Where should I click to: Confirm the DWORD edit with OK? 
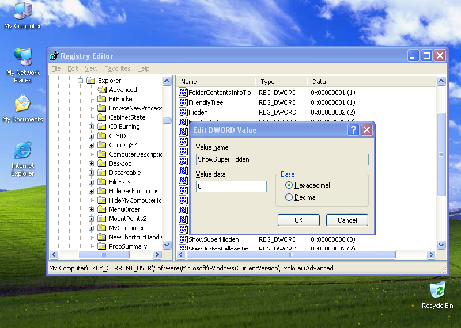pyautogui.click(x=298, y=220)
